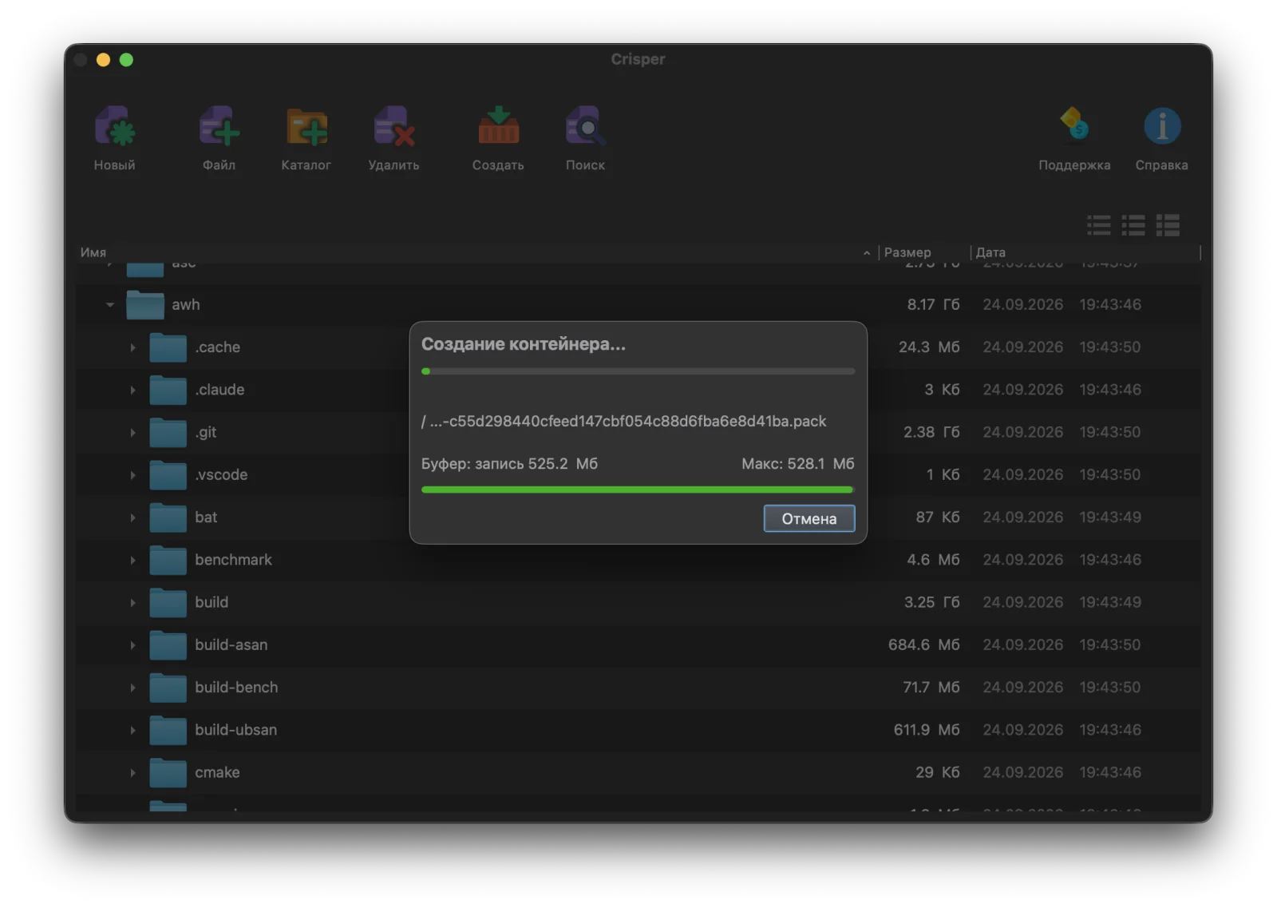This screenshot has height=908, width=1277.
Task: Select the benchmark folder icon
Action: pos(168,560)
